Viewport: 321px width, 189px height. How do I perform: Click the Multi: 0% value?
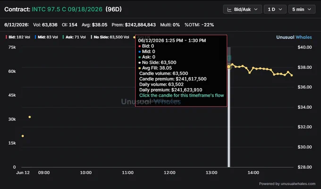[x=170, y=25]
